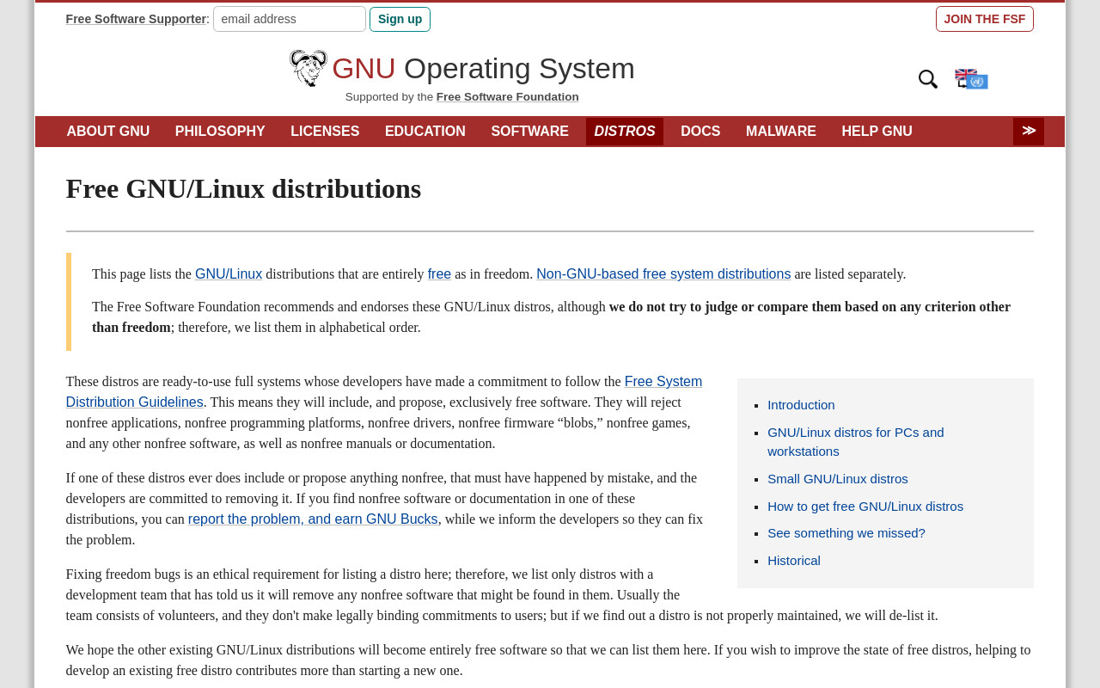Expand the navigation menu with the ≫ button
Viewport: 1100px width, 688px height.
[x=1029, y=132]
